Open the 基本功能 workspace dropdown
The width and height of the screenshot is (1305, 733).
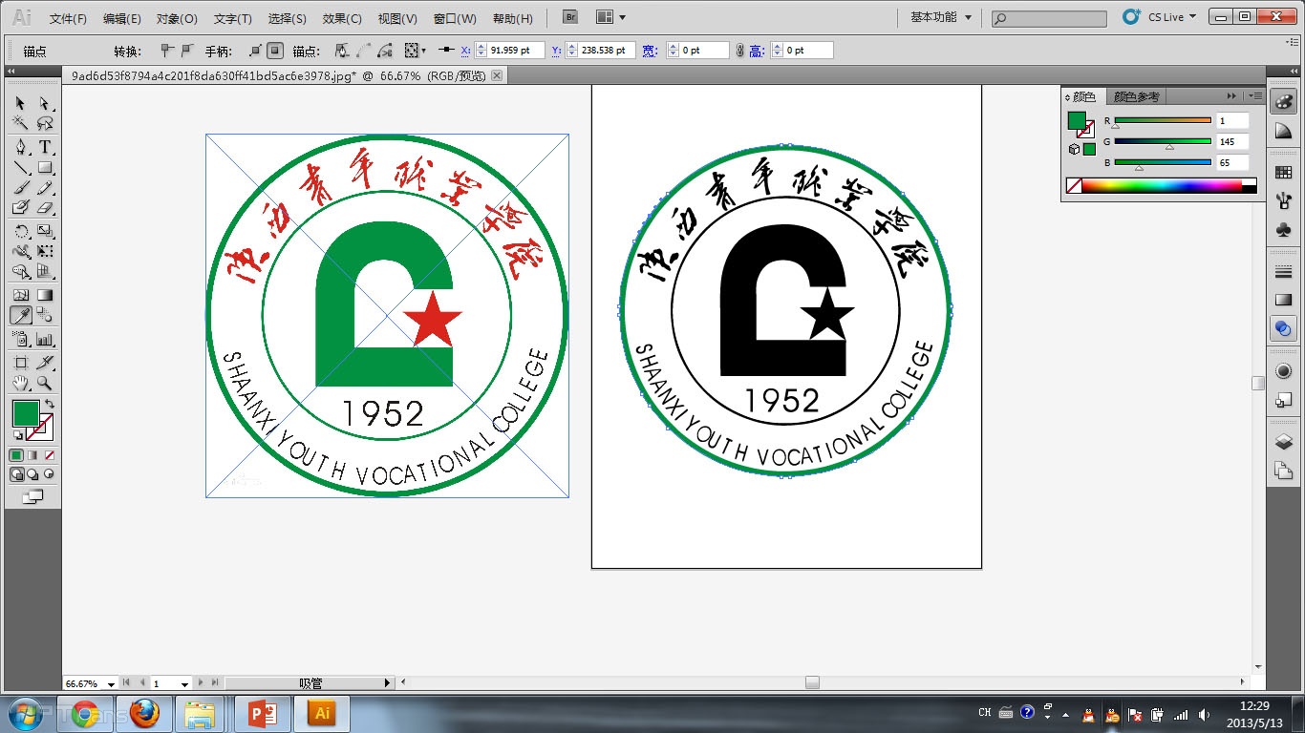coord(940,17)
